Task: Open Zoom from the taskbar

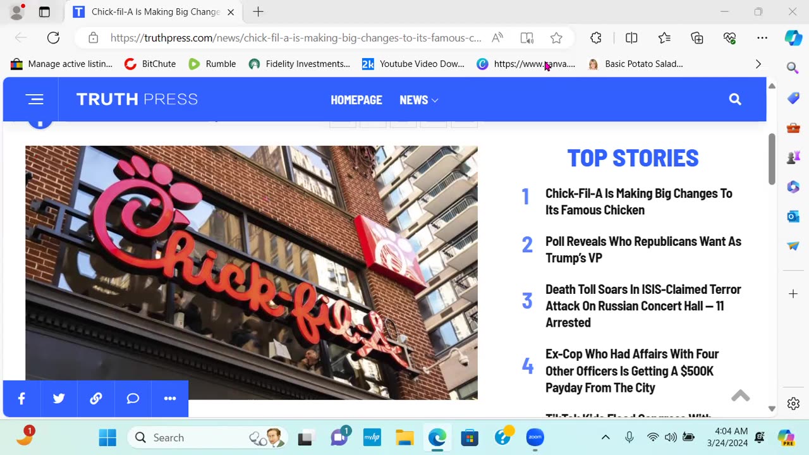Action: (x=535, y=437)
